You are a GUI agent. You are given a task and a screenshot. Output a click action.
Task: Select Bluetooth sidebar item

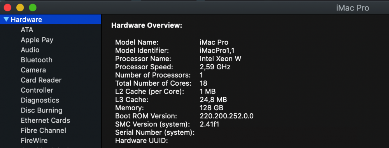point(37,60)
